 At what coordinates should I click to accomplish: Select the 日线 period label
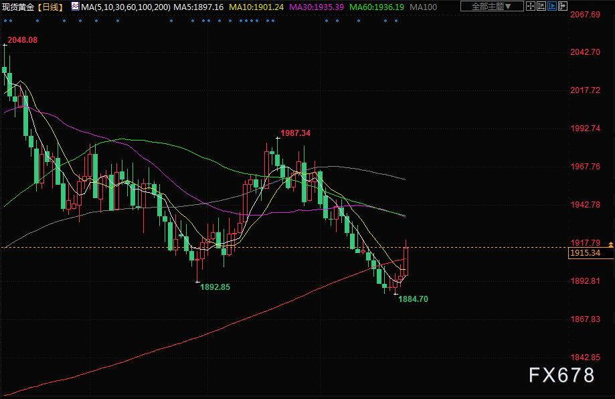click(x=51, y=7)
